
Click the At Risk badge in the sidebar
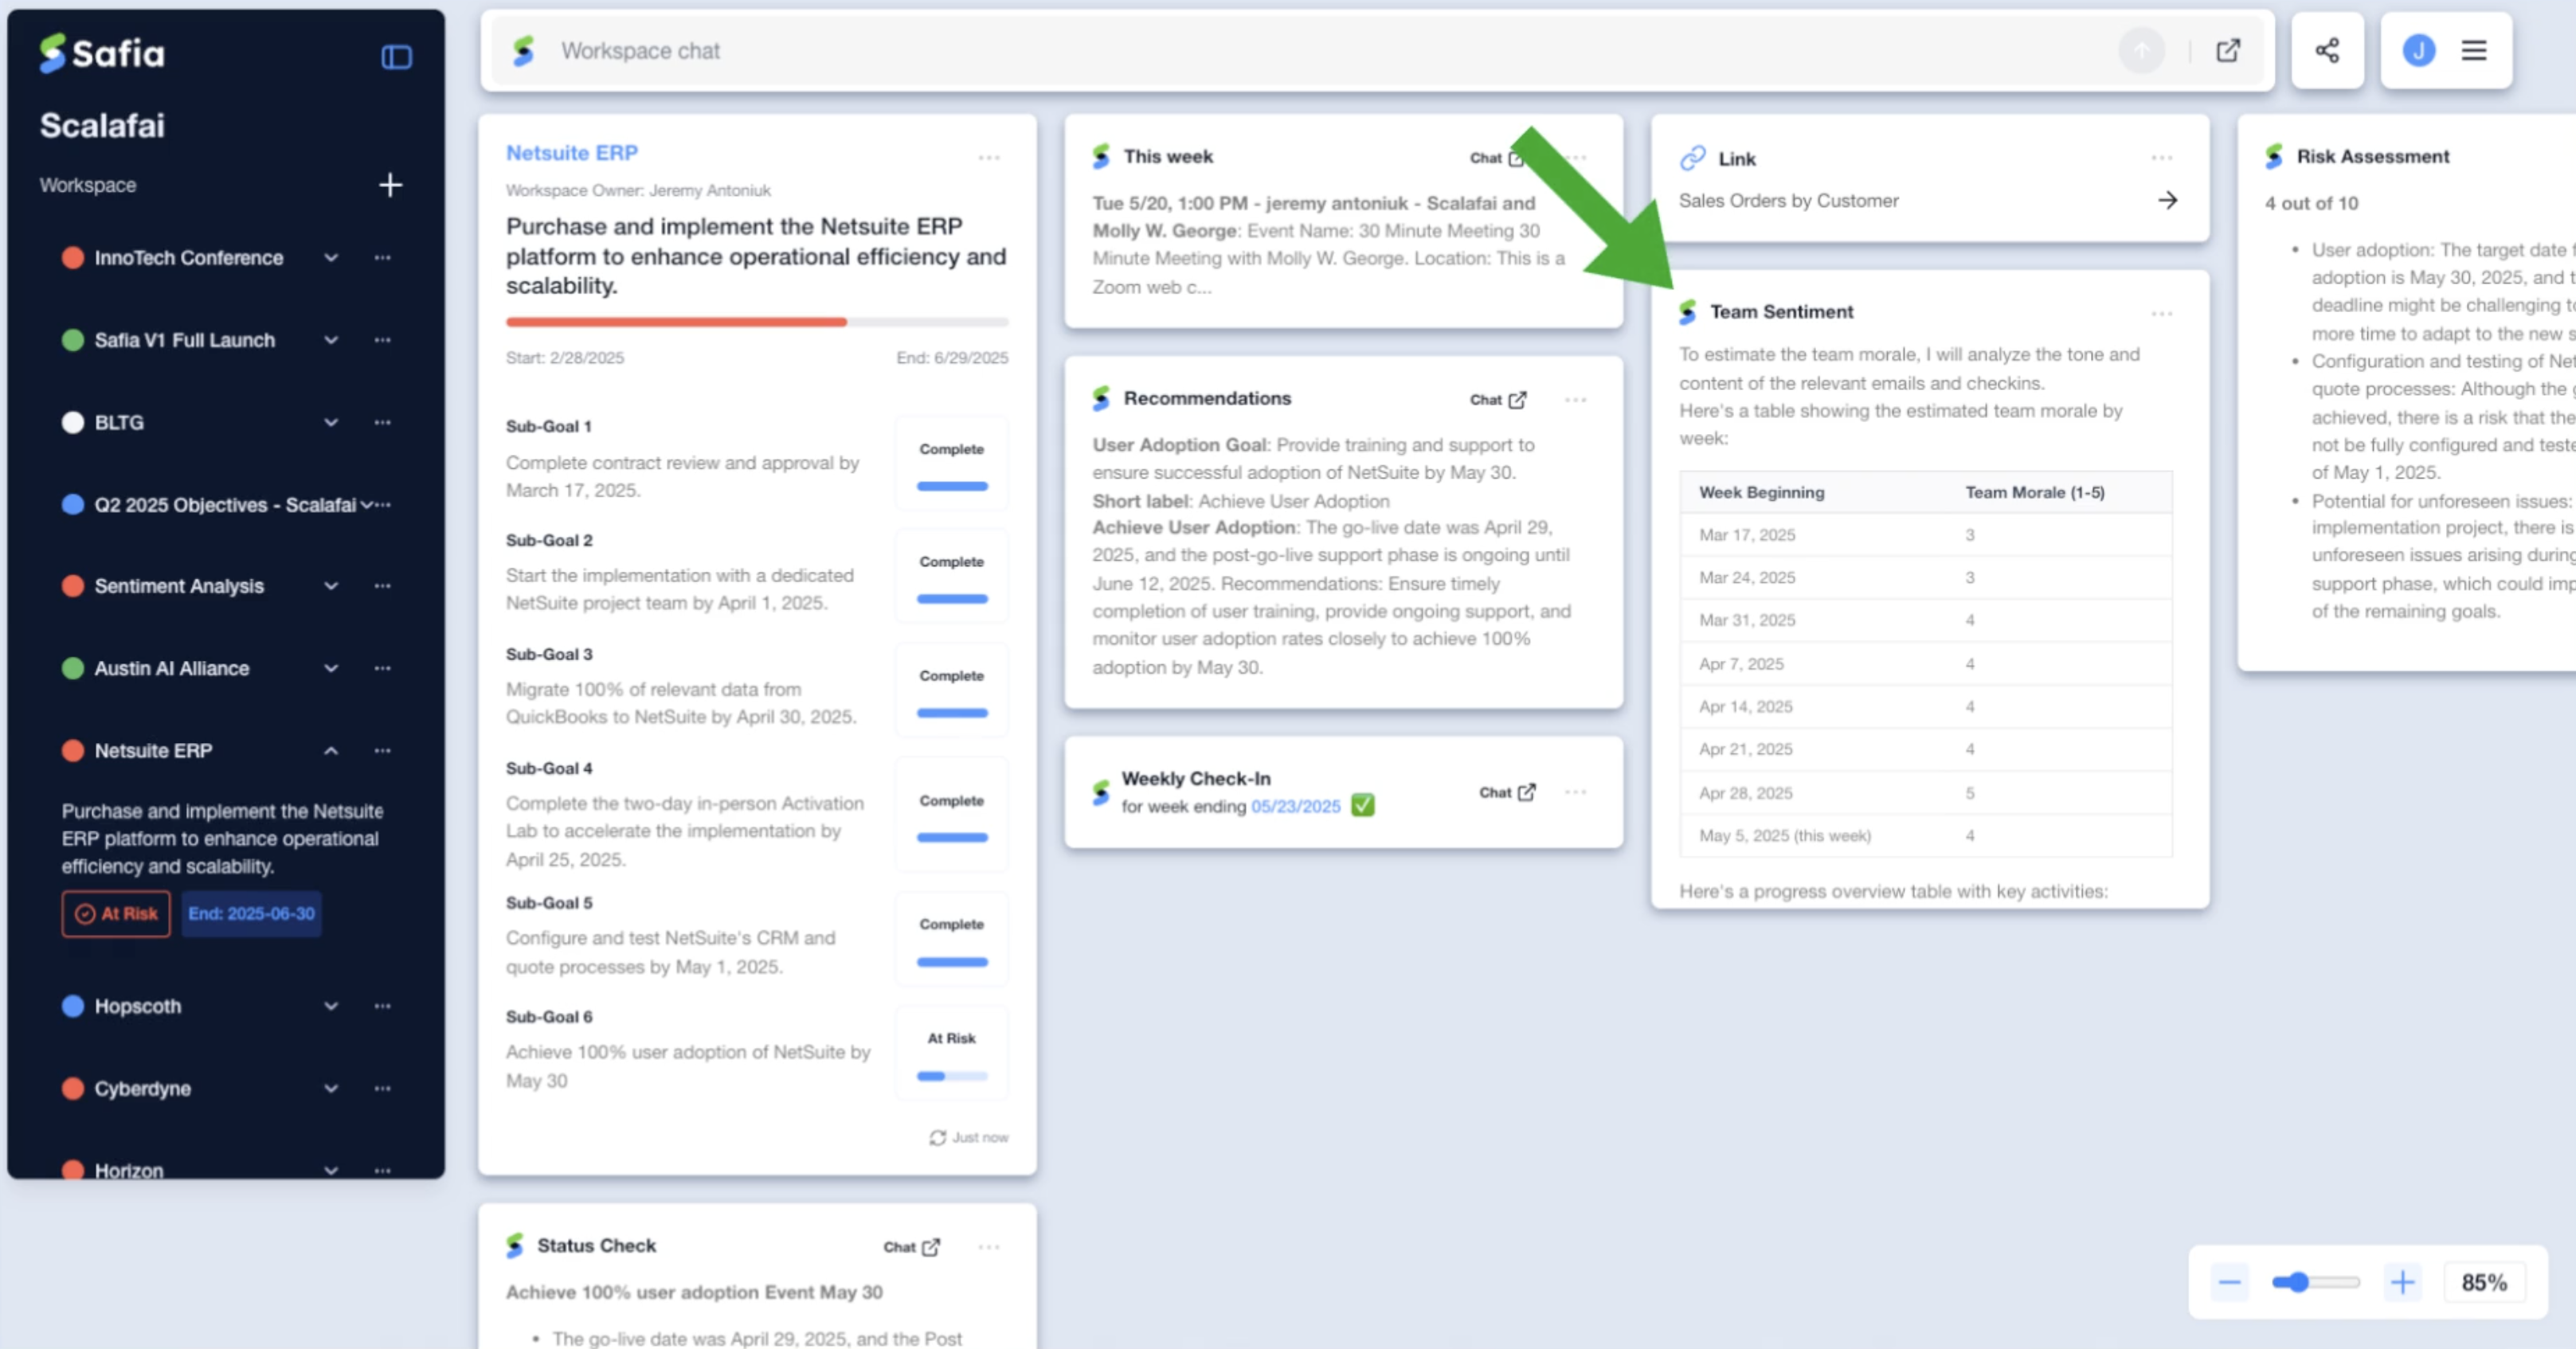116,913
